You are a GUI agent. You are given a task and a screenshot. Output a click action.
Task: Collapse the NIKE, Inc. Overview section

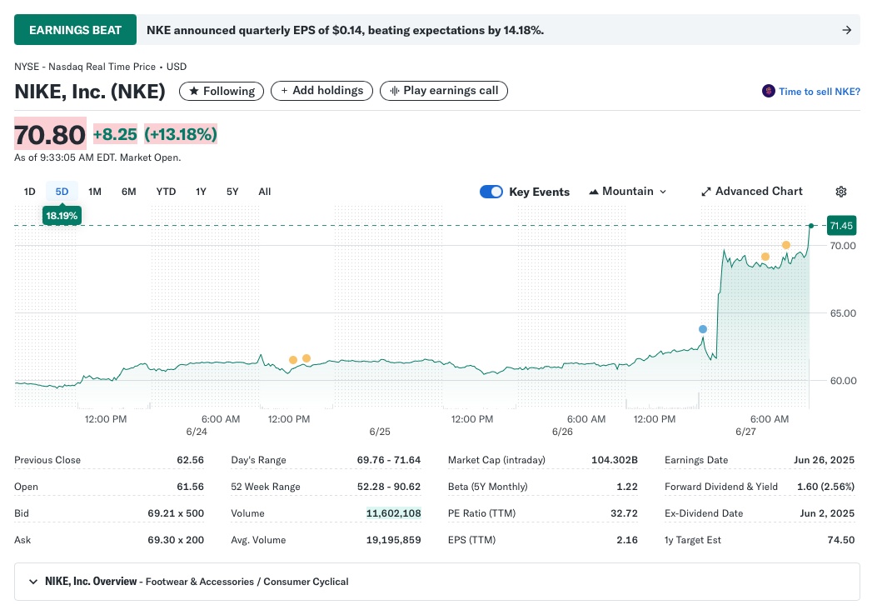pos(33,582)
